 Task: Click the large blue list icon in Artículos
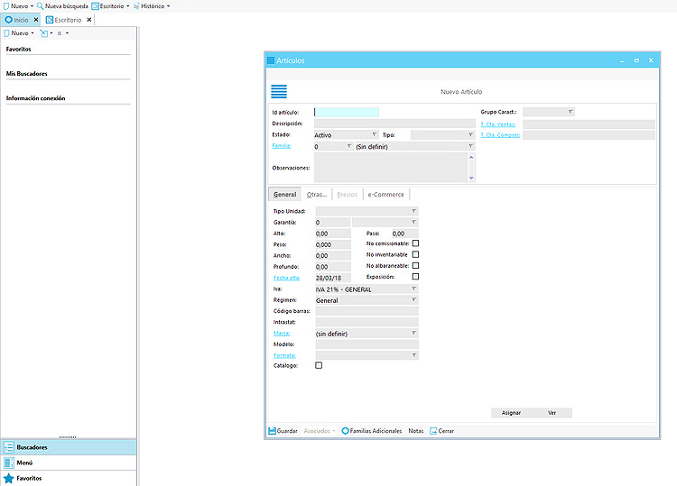click(x=279, y=91)
